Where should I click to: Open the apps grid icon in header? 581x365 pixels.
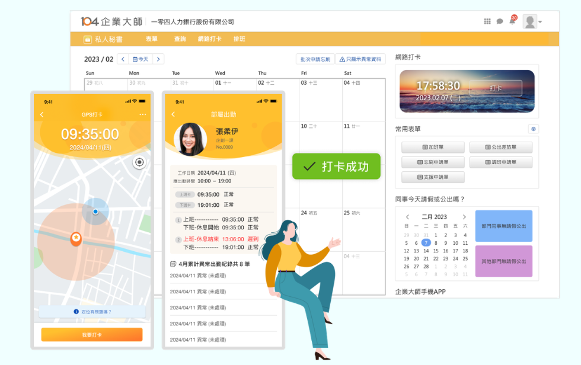(x=487, y=21)
